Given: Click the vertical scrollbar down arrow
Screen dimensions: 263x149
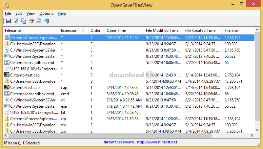Looking at the screenshot, I should coord(257,130).
